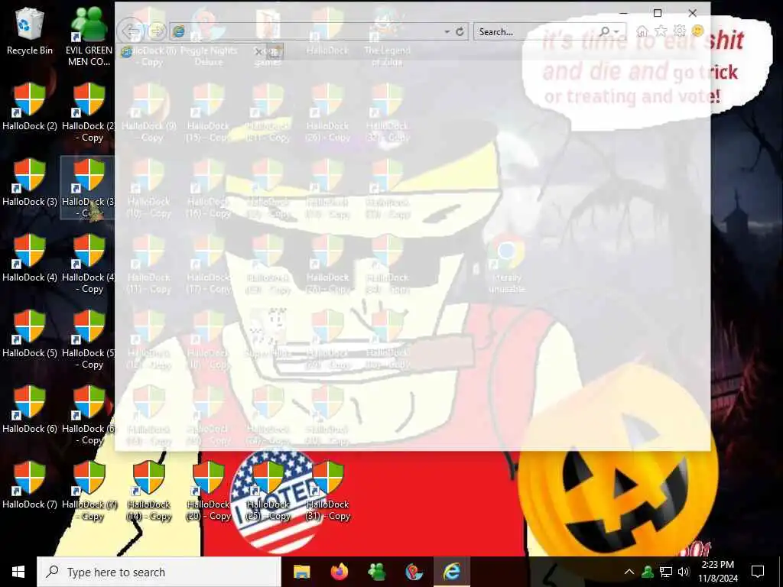Image resolution: width=783 pixels, height=587 pixels.
Task: Open the clock showing 2:23 PM
Action: pyautogui.click(x=717, y=572)
